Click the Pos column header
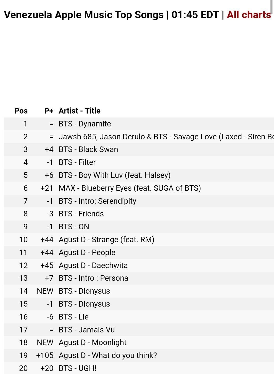Viewport: 274px width, 374px height. 21,111
